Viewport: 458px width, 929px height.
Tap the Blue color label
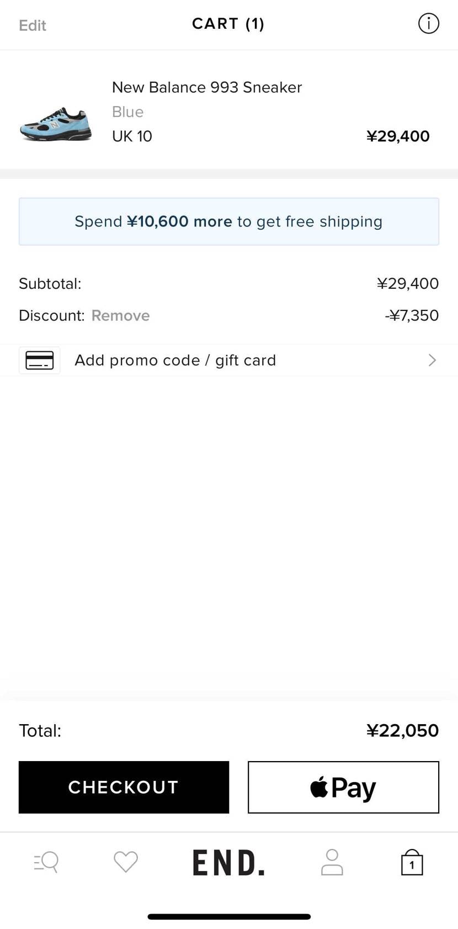point(127,112)
